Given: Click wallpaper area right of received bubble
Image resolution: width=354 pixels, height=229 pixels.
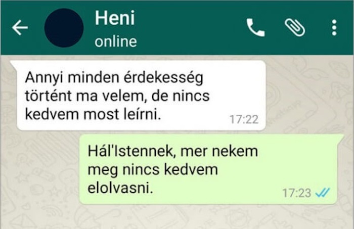Looking at the screenshot, I should pos(309,95).
